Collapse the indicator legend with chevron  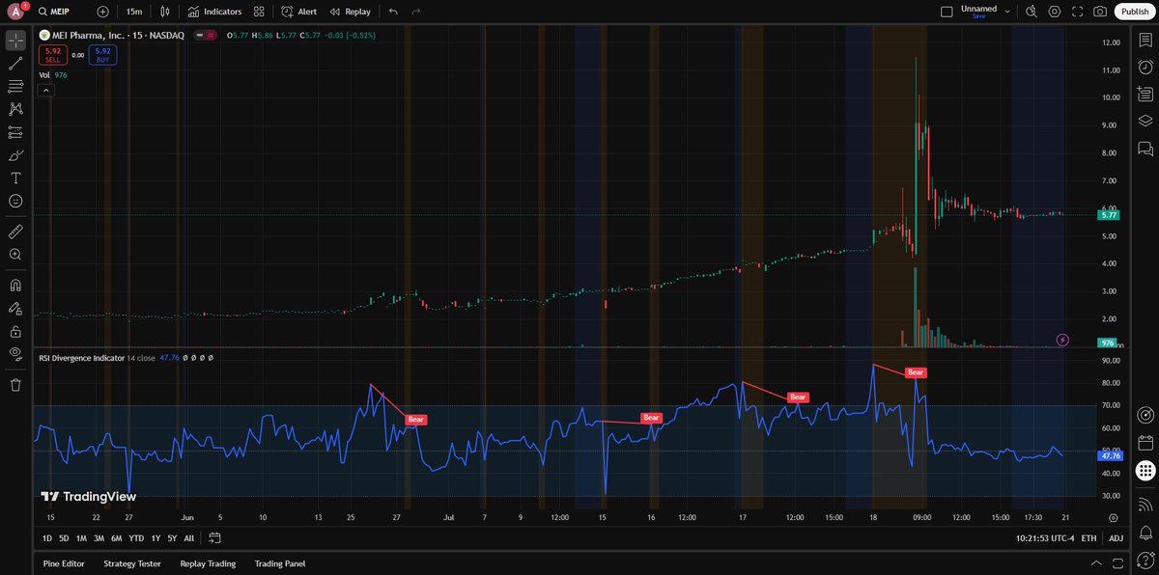coord(44,90)
